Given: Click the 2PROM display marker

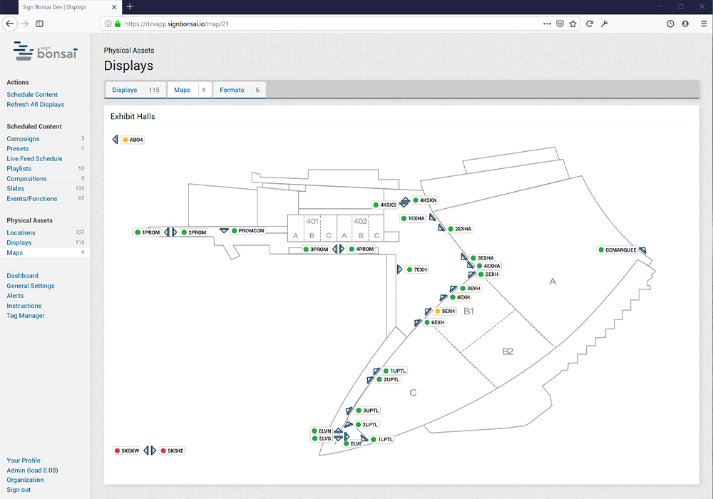Looking at the screenshot, I should (194, 232).
